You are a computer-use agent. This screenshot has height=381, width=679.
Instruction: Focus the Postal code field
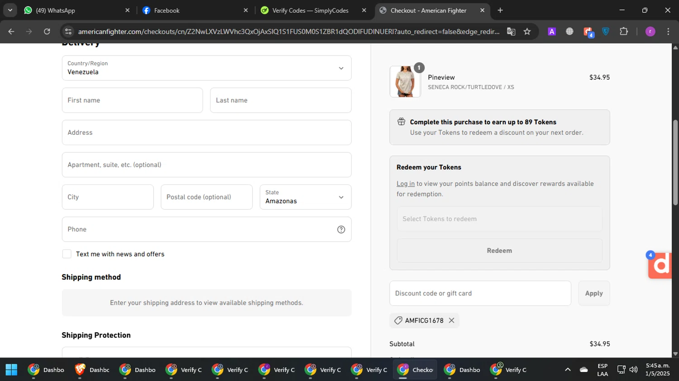(x=206, y=197)
